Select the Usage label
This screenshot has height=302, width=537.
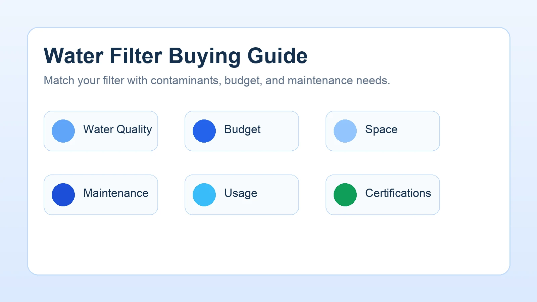241,193
